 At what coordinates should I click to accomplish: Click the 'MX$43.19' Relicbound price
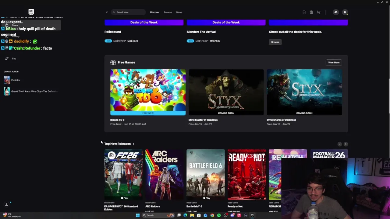tap(133, 41)
